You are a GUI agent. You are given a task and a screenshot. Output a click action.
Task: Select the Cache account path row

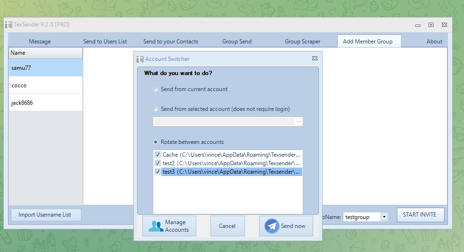[x=231, y=155]
